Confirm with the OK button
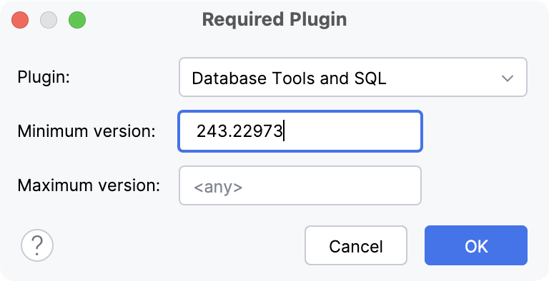 476,245
